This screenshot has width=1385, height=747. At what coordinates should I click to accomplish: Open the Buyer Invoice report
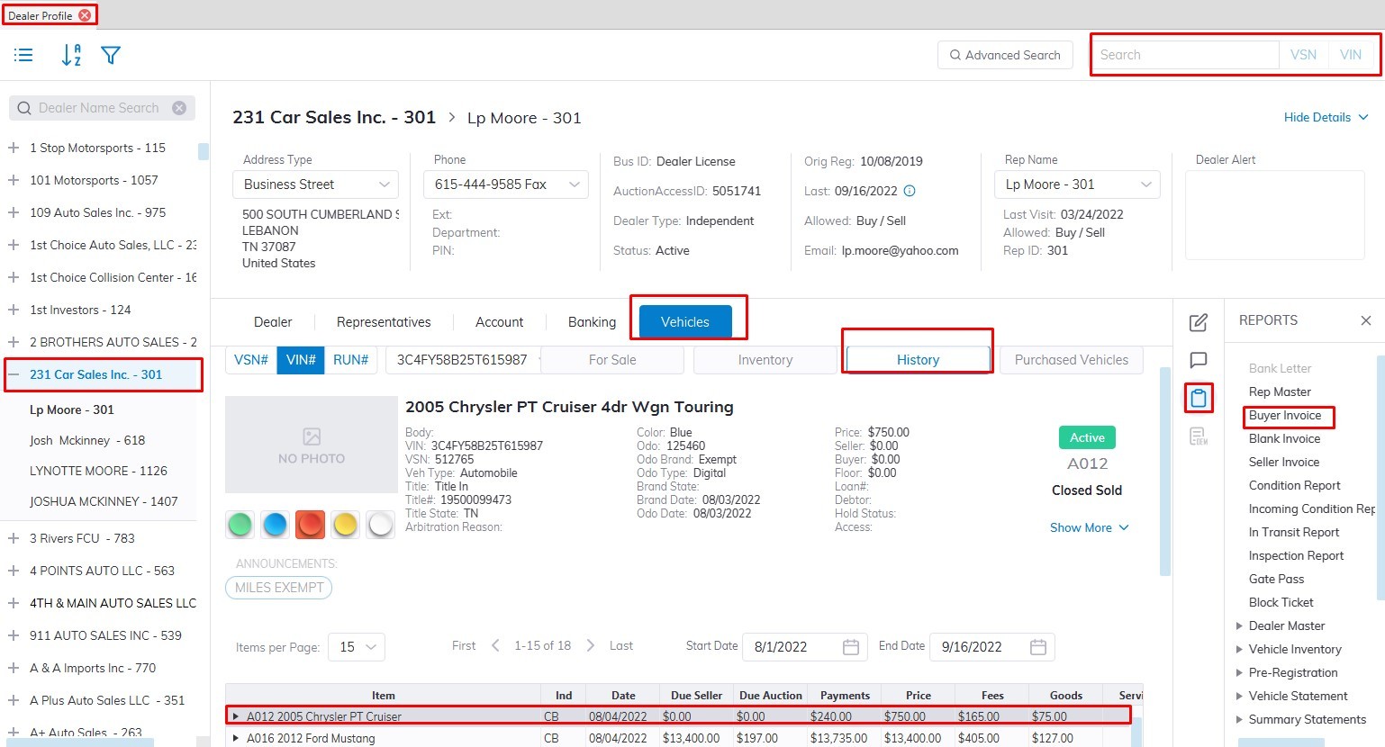point(1284,416)
